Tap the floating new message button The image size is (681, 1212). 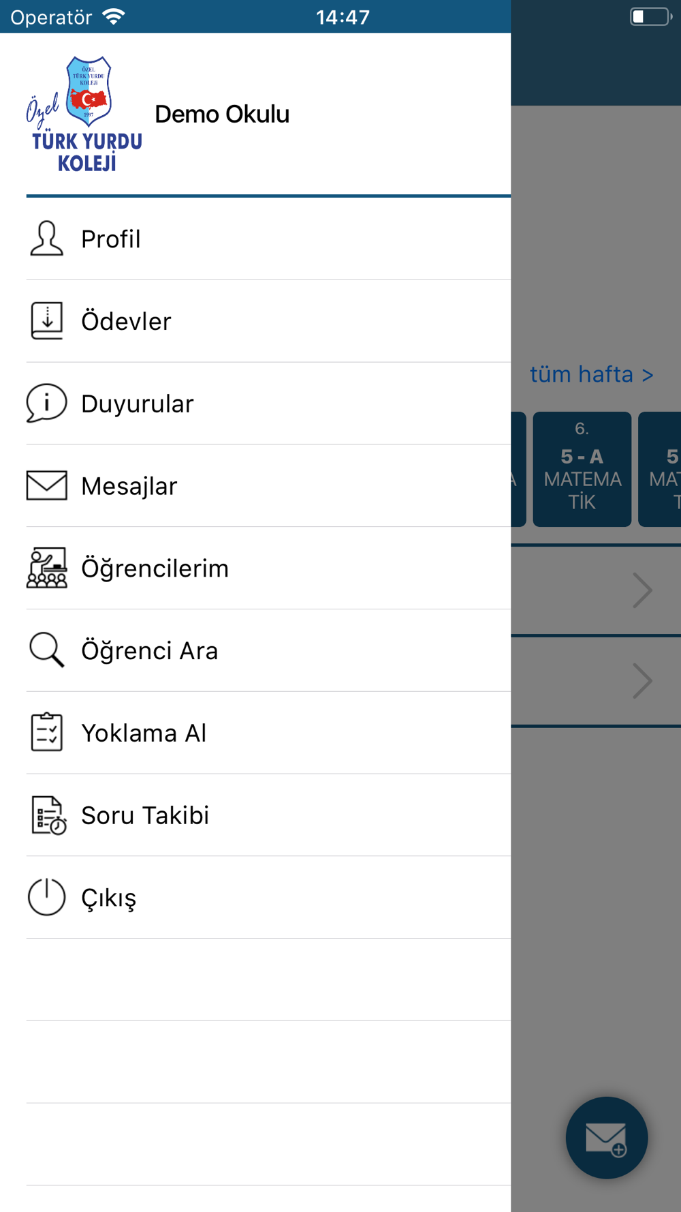(606, 1138)
